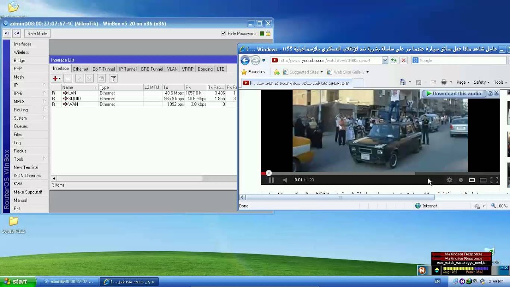Screen dimensions: 510x287
Task: Click the Web Slice Gallery link
Action: (x=348, y=72)
